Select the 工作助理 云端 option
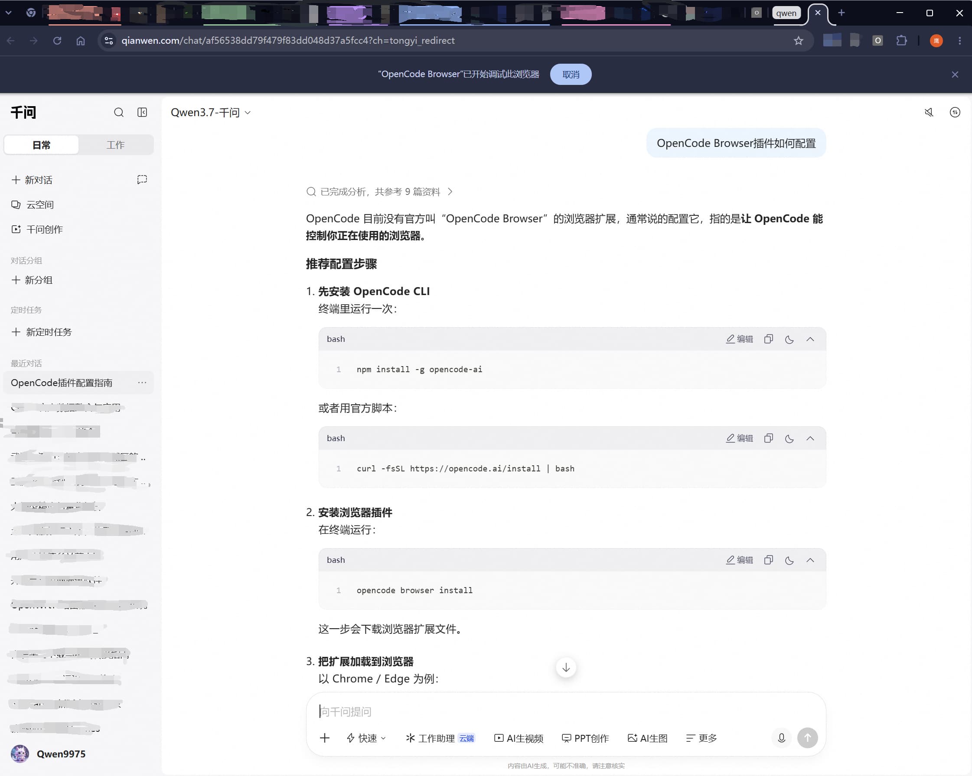 coord(440,738)
